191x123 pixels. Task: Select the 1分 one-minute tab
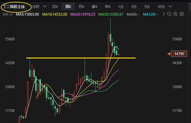121,7
